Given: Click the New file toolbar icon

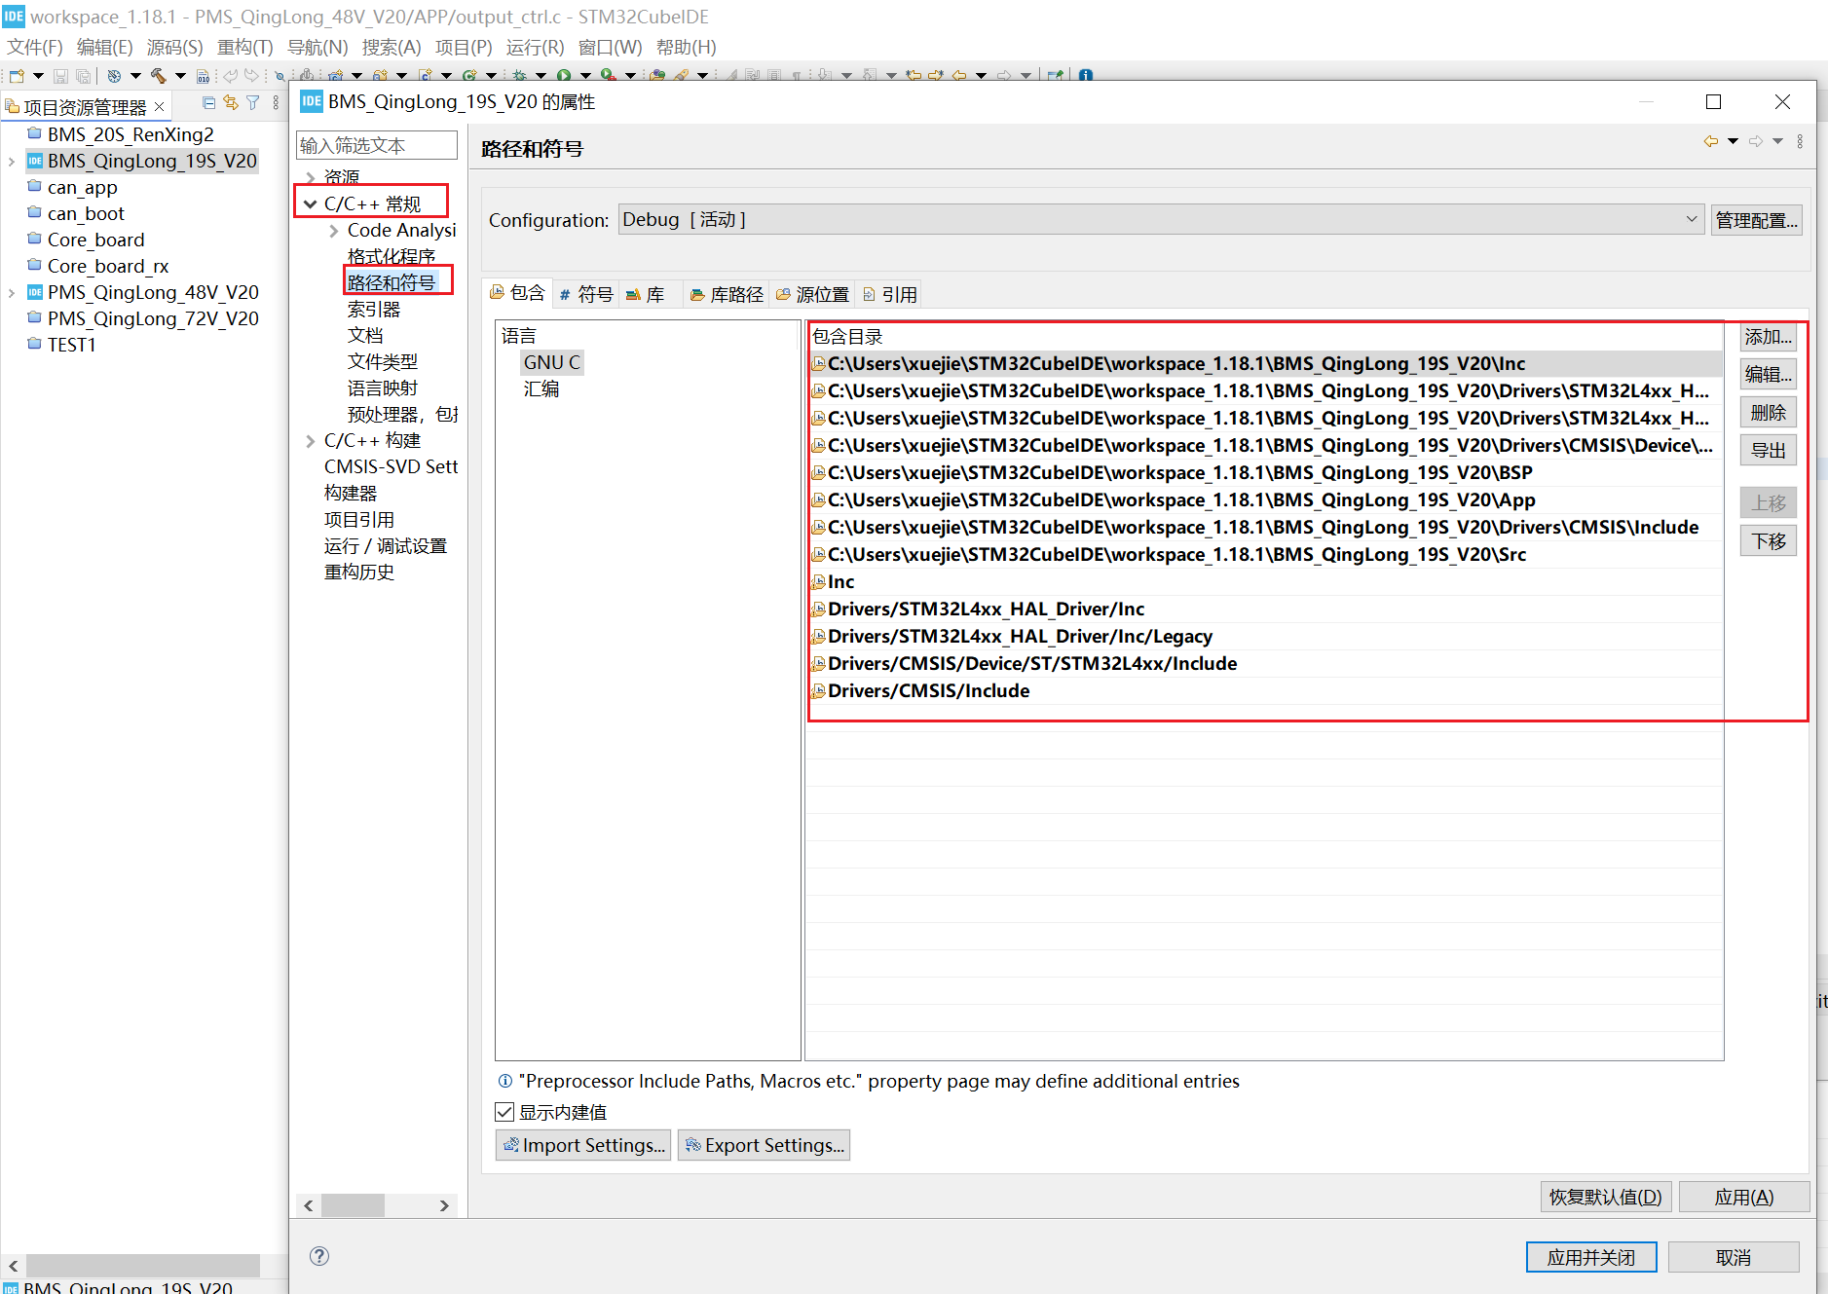Looking at the screenshot, I should 17,76.
